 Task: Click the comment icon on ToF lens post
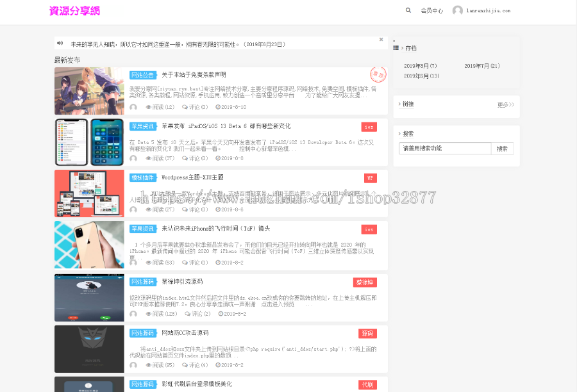tap(185, 263)
